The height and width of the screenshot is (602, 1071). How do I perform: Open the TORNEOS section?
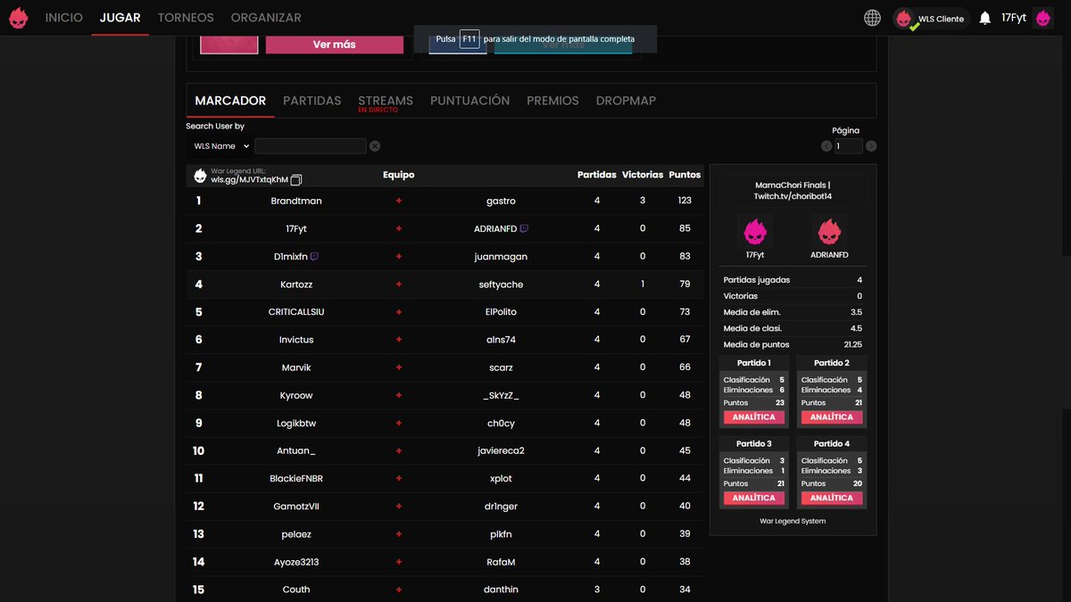(x=186, y=18)
